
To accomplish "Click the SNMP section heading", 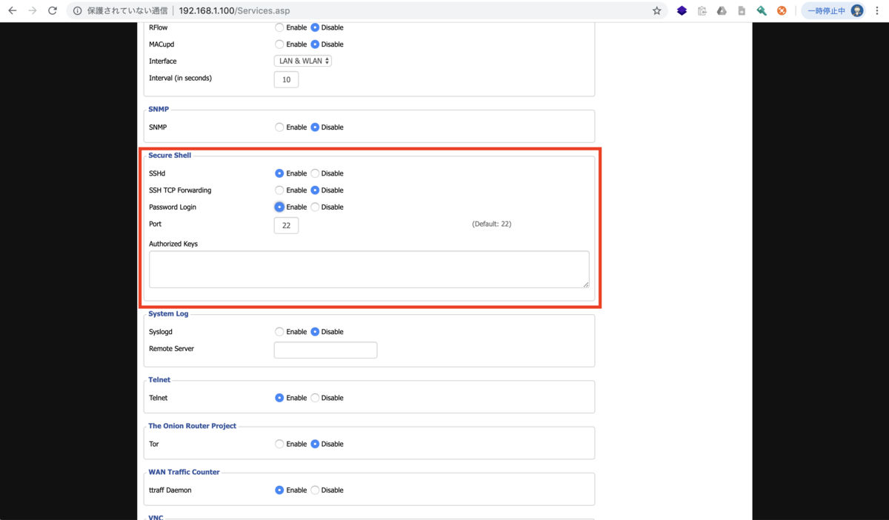I will [x=159, y=110].
